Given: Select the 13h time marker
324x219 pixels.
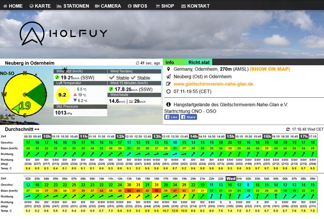Looking at the screenshot, I should pyautogui.click(x=157, y=136).
